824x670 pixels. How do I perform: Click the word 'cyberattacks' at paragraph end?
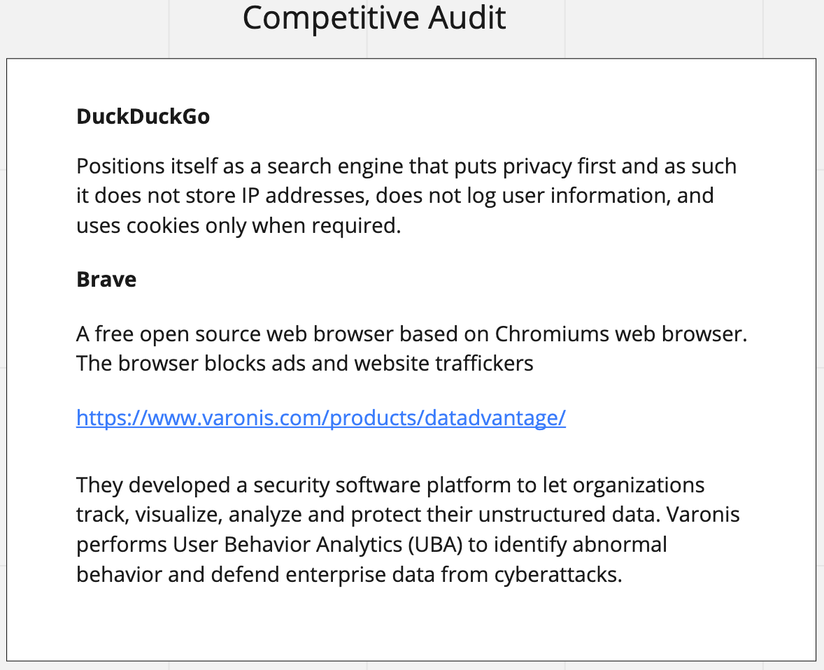[558, 574]
